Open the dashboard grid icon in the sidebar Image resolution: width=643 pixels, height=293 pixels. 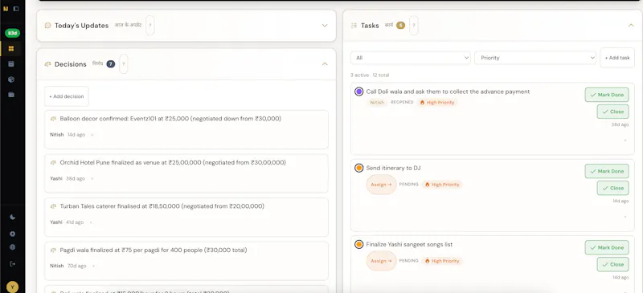[x=11, y=49]
